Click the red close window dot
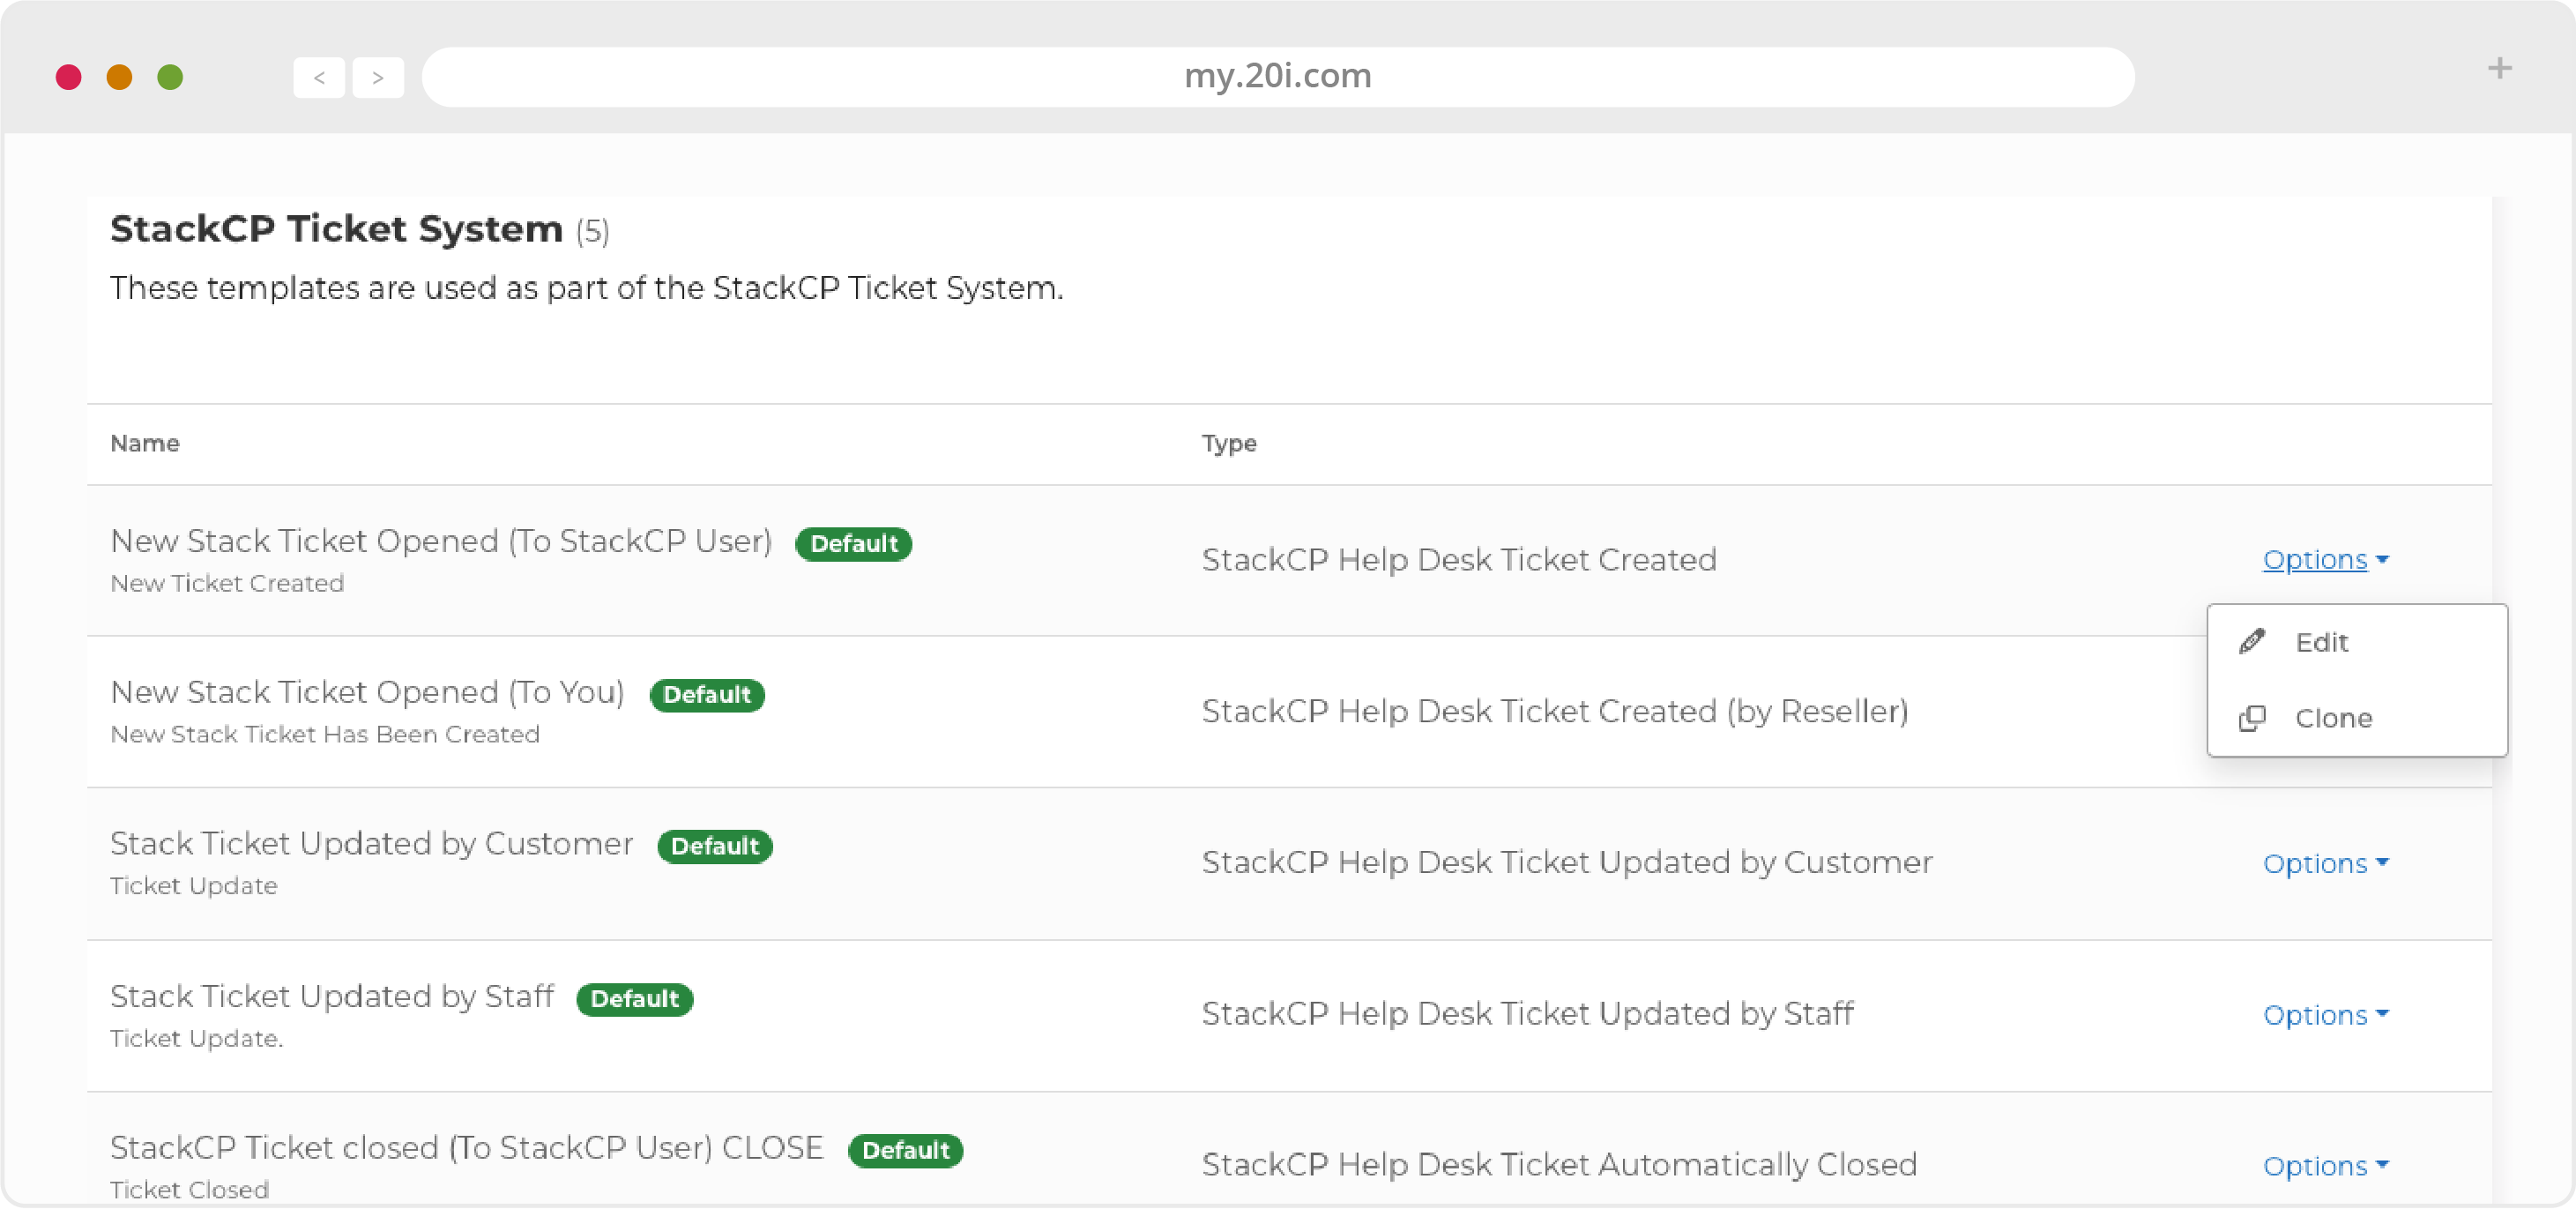The width and height of the screenshot is (2576, 1209). (68, 77)
